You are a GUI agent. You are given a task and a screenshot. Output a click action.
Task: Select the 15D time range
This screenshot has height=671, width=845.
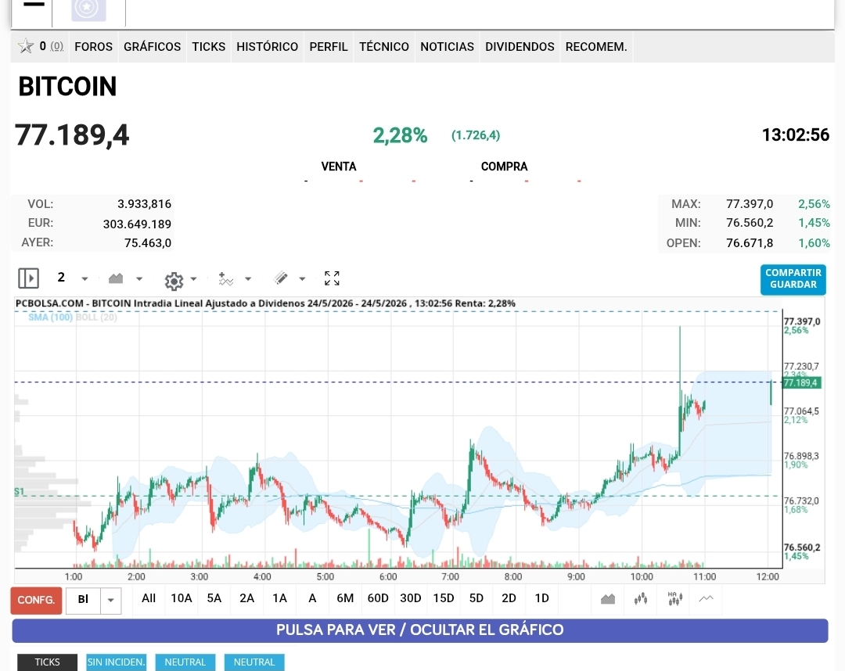click(x=444, y=598)
